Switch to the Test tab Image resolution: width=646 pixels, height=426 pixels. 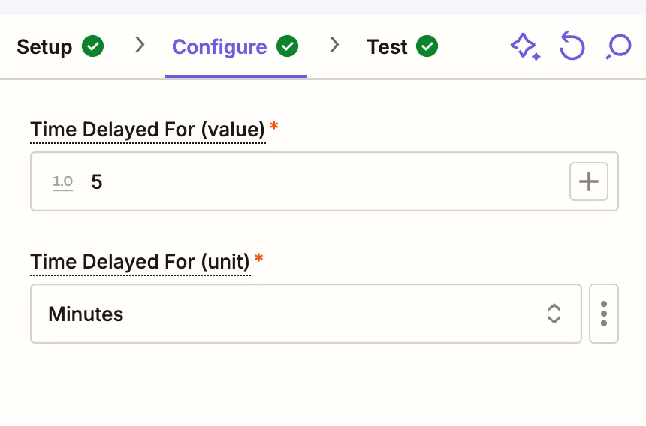coord(402,46)
